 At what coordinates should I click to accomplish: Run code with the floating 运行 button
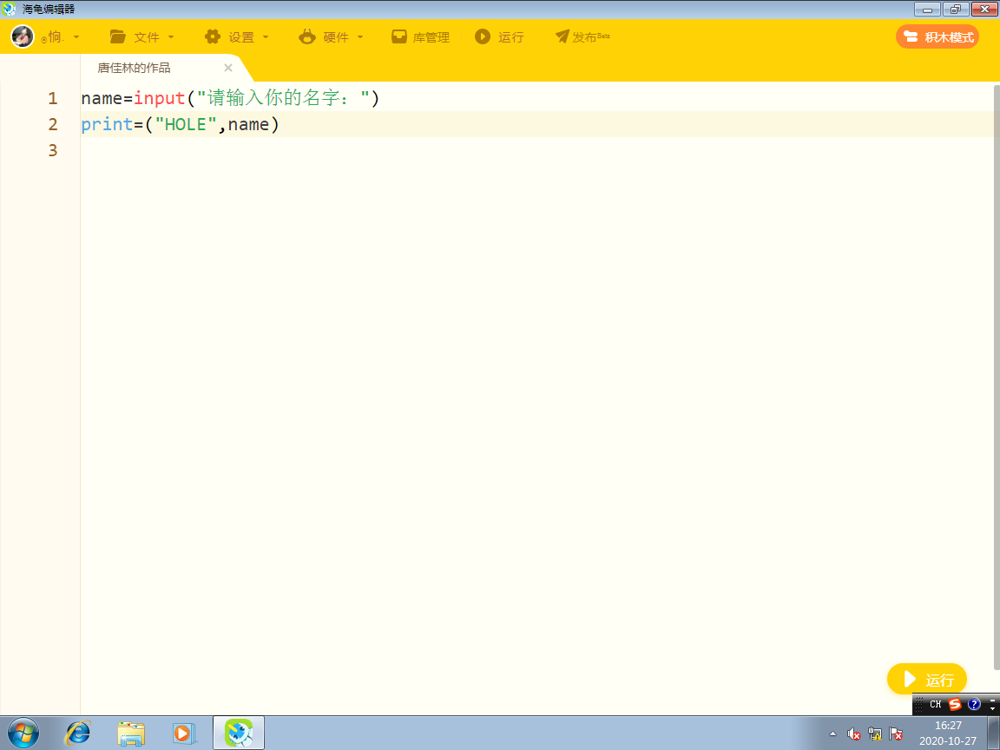click(x=927, y=679)
